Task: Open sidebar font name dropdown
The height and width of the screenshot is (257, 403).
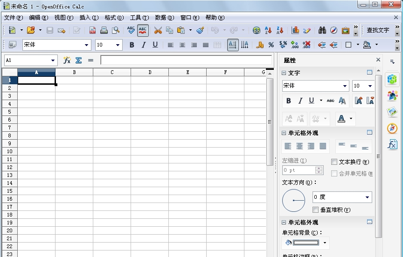Action: [x=345, y=86]
